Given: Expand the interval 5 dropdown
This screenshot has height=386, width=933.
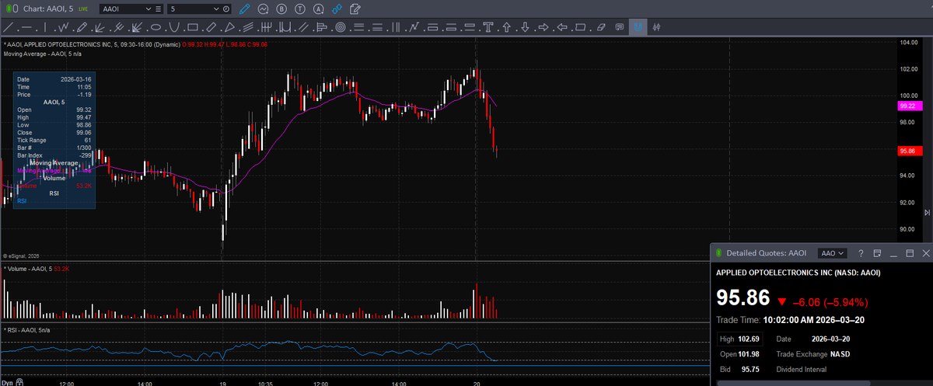Looking at the screenshot, I should click(x=216, y=9).
